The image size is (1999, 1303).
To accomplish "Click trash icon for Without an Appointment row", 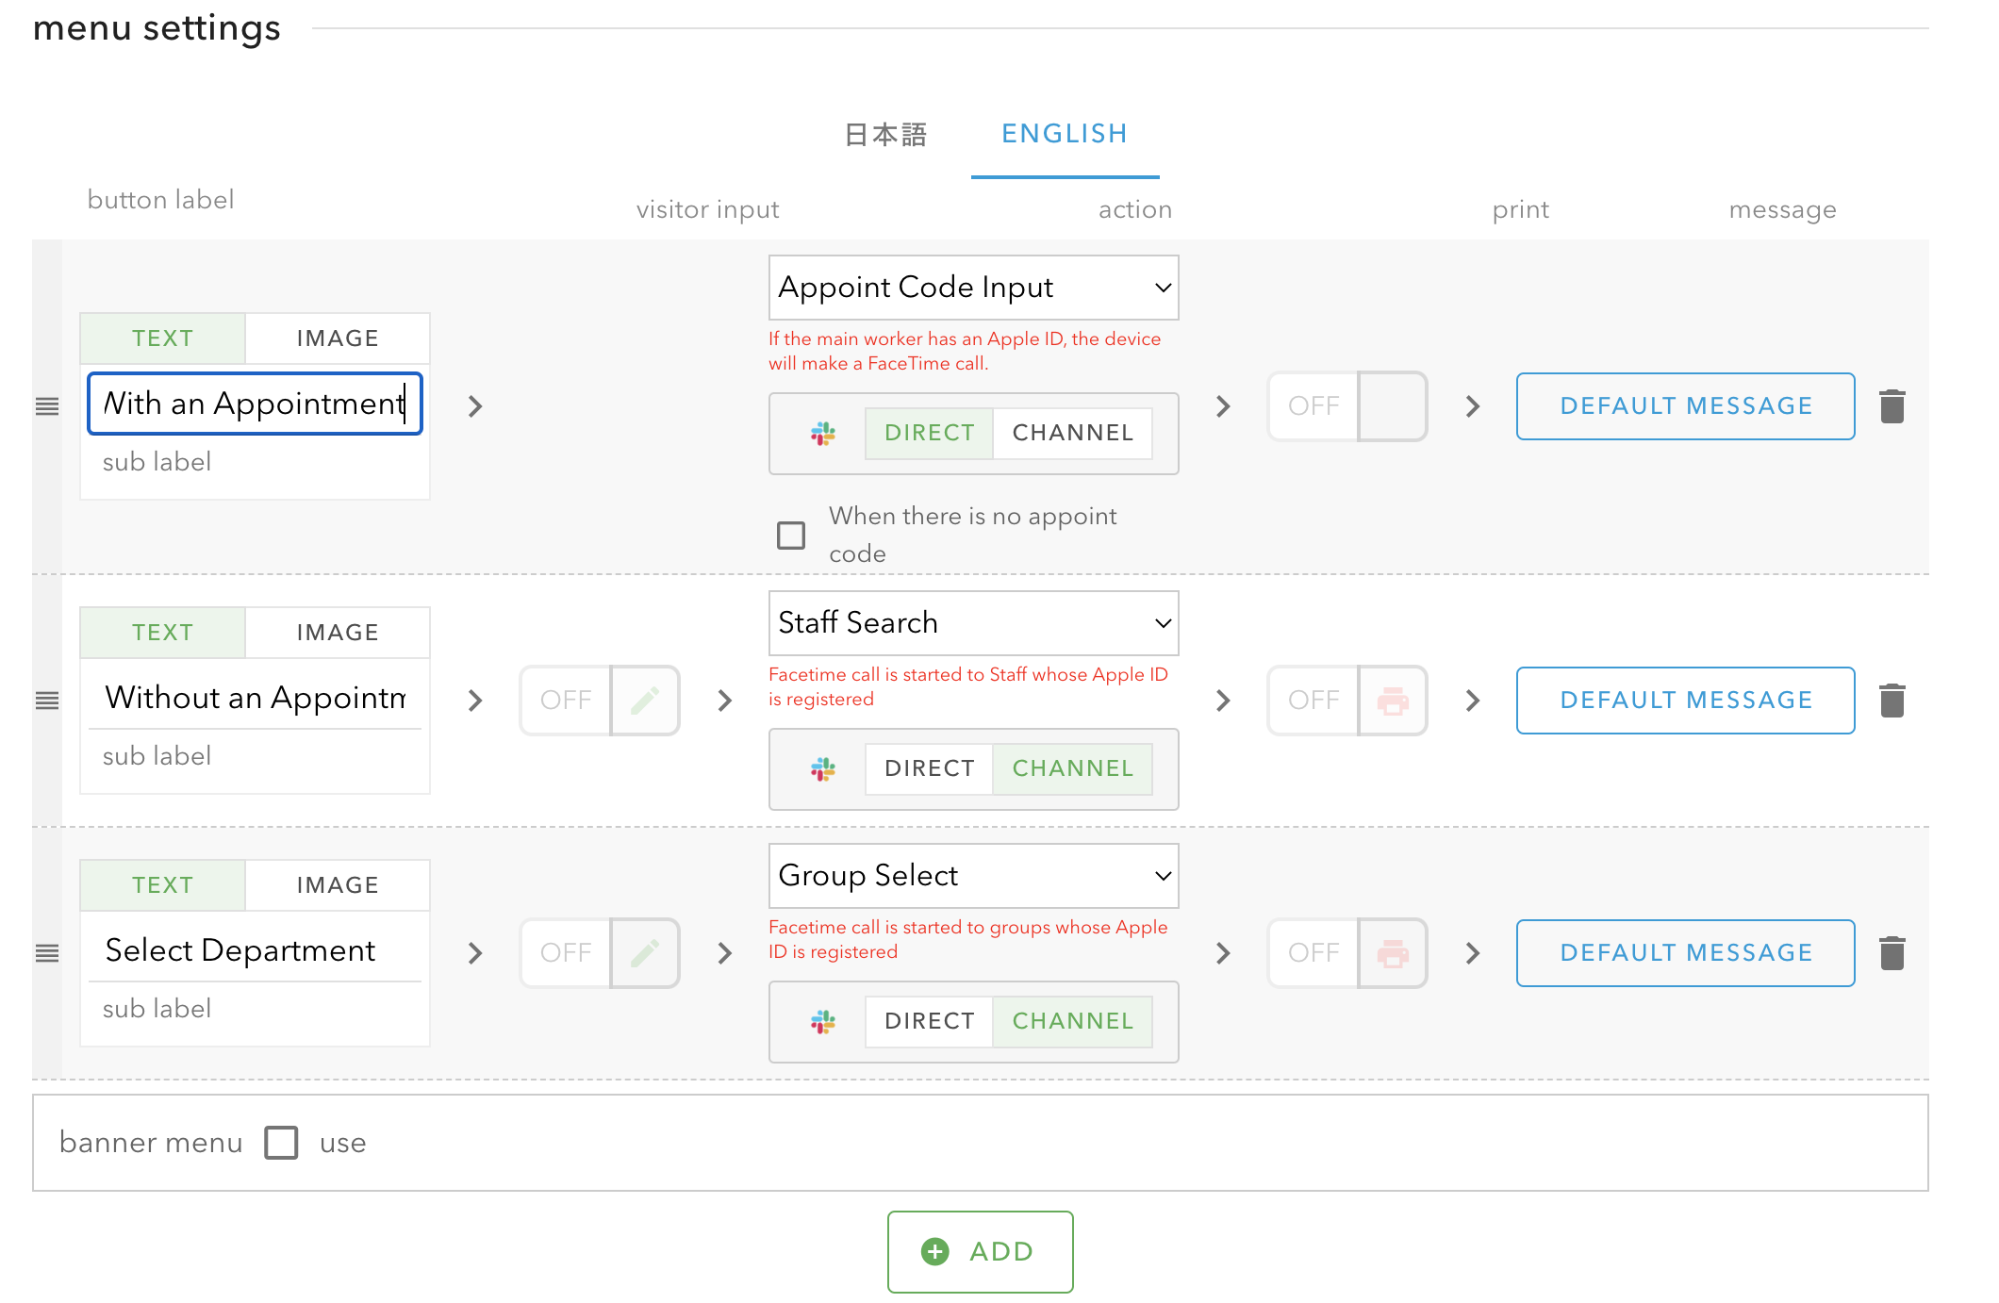I will (x=1892, y=701).
